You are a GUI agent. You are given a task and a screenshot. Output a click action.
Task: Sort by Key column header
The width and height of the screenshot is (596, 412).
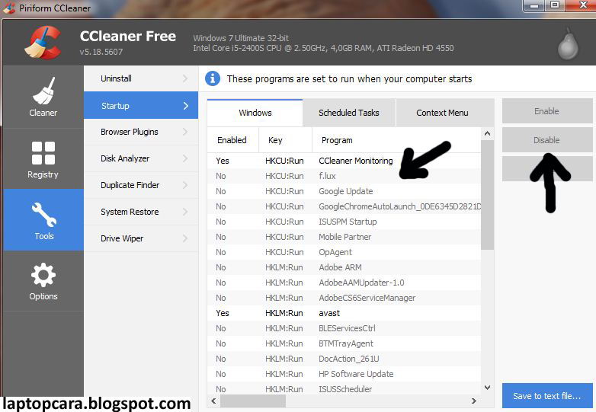pyautogui.click(x=285, y=140)
